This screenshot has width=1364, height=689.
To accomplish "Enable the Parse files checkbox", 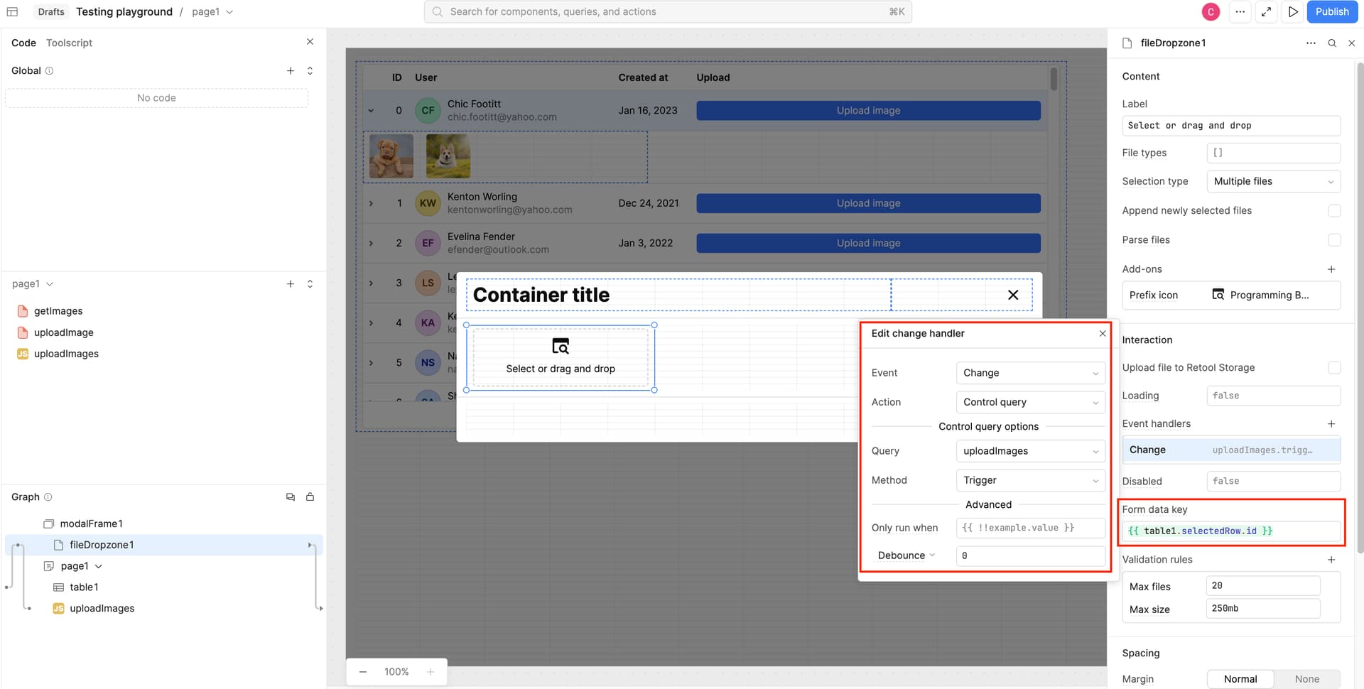I will [1334, 240].
